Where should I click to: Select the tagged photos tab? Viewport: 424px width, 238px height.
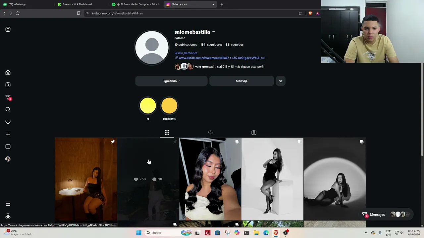point(254,133)
